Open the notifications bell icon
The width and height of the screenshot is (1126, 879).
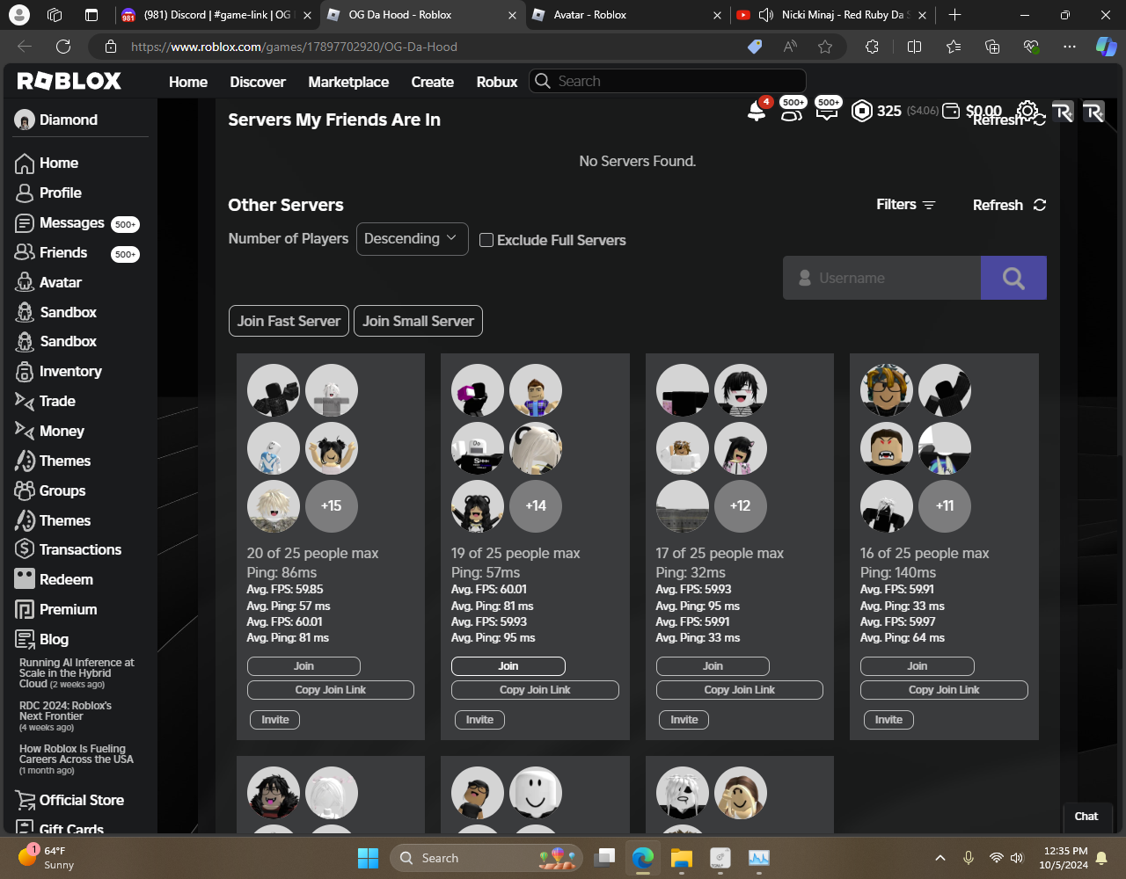(x=757, y=111)
